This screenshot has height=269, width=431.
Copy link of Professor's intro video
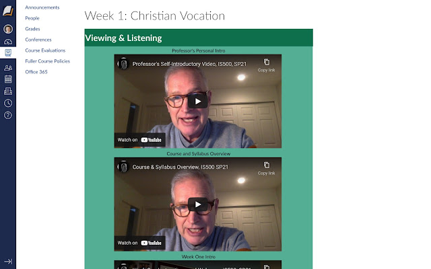267,65
